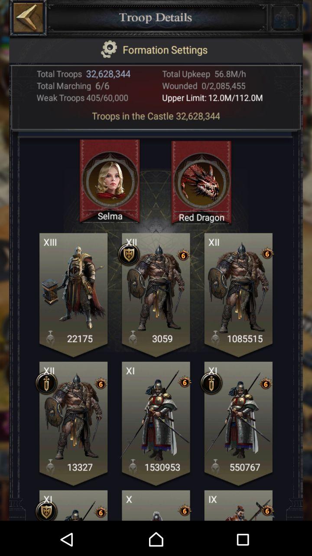The height and width of the screenshot is (556, 312).
Task: Open Formation Settings gear
Action: [109, 50]
